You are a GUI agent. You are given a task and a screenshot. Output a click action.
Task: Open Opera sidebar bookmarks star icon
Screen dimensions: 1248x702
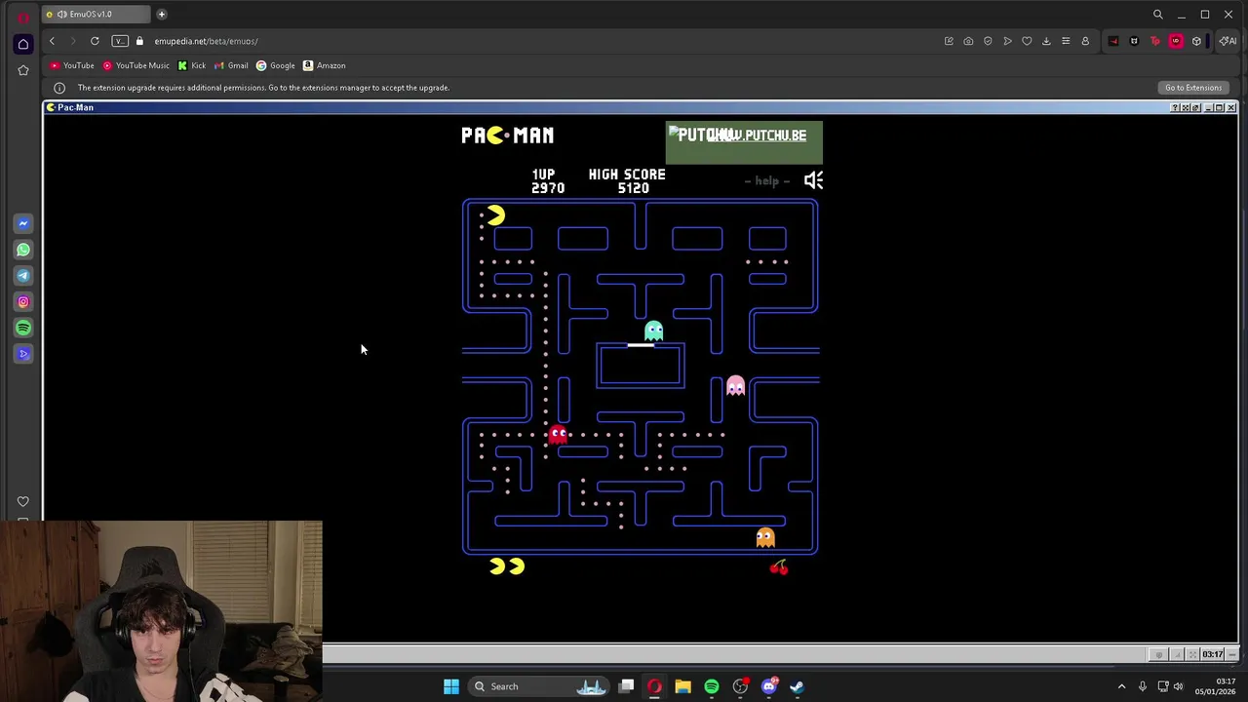click(23, 70)
